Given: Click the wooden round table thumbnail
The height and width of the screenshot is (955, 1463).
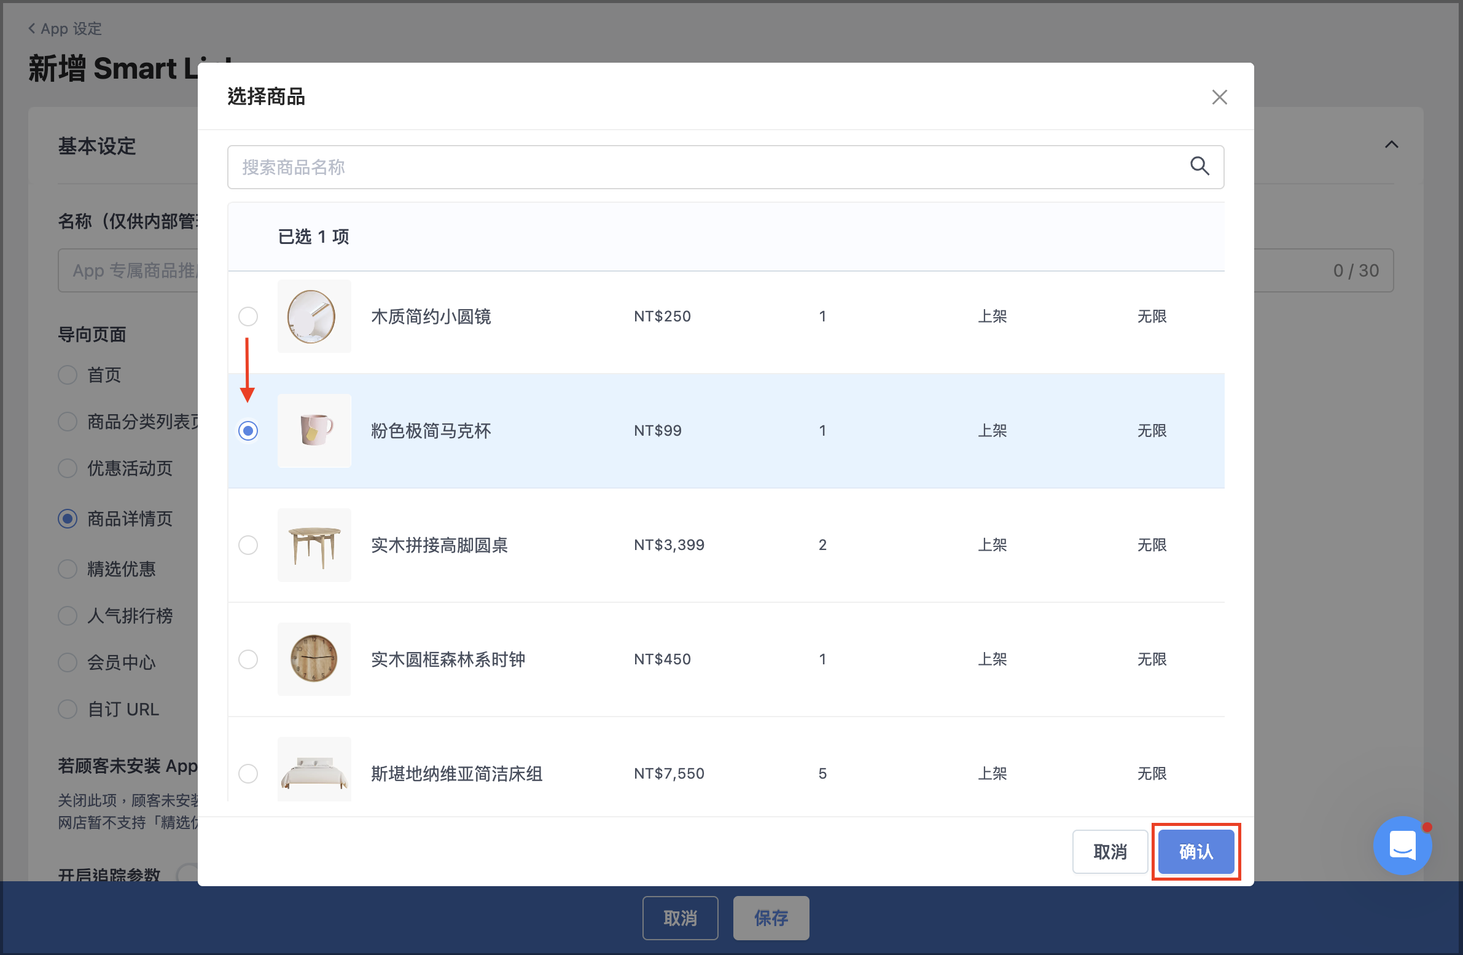Looking at the screenshot, I should point(314,545).
